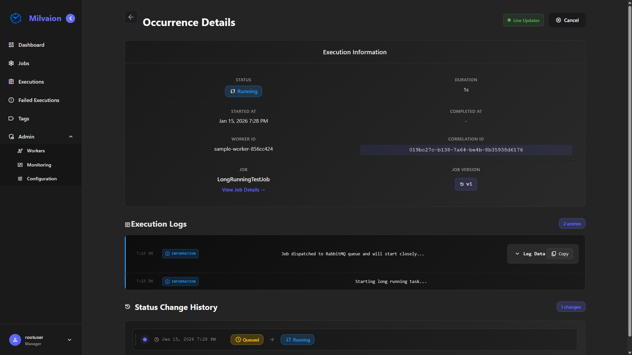This screenshot has height=355, width=632.
Task: Cancel the running occurrence
Action: 567,20
